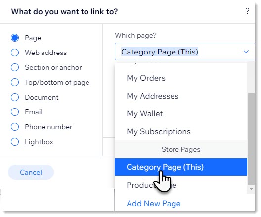This screenshot has height=217, width=261.
Task: Pick My Orders from the list
Action: tap(181, 78)
